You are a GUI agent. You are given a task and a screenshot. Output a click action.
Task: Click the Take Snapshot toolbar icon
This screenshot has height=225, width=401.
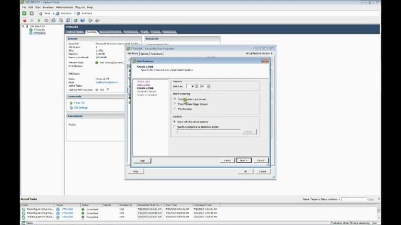pyautogui.click(x=54, y=21)
